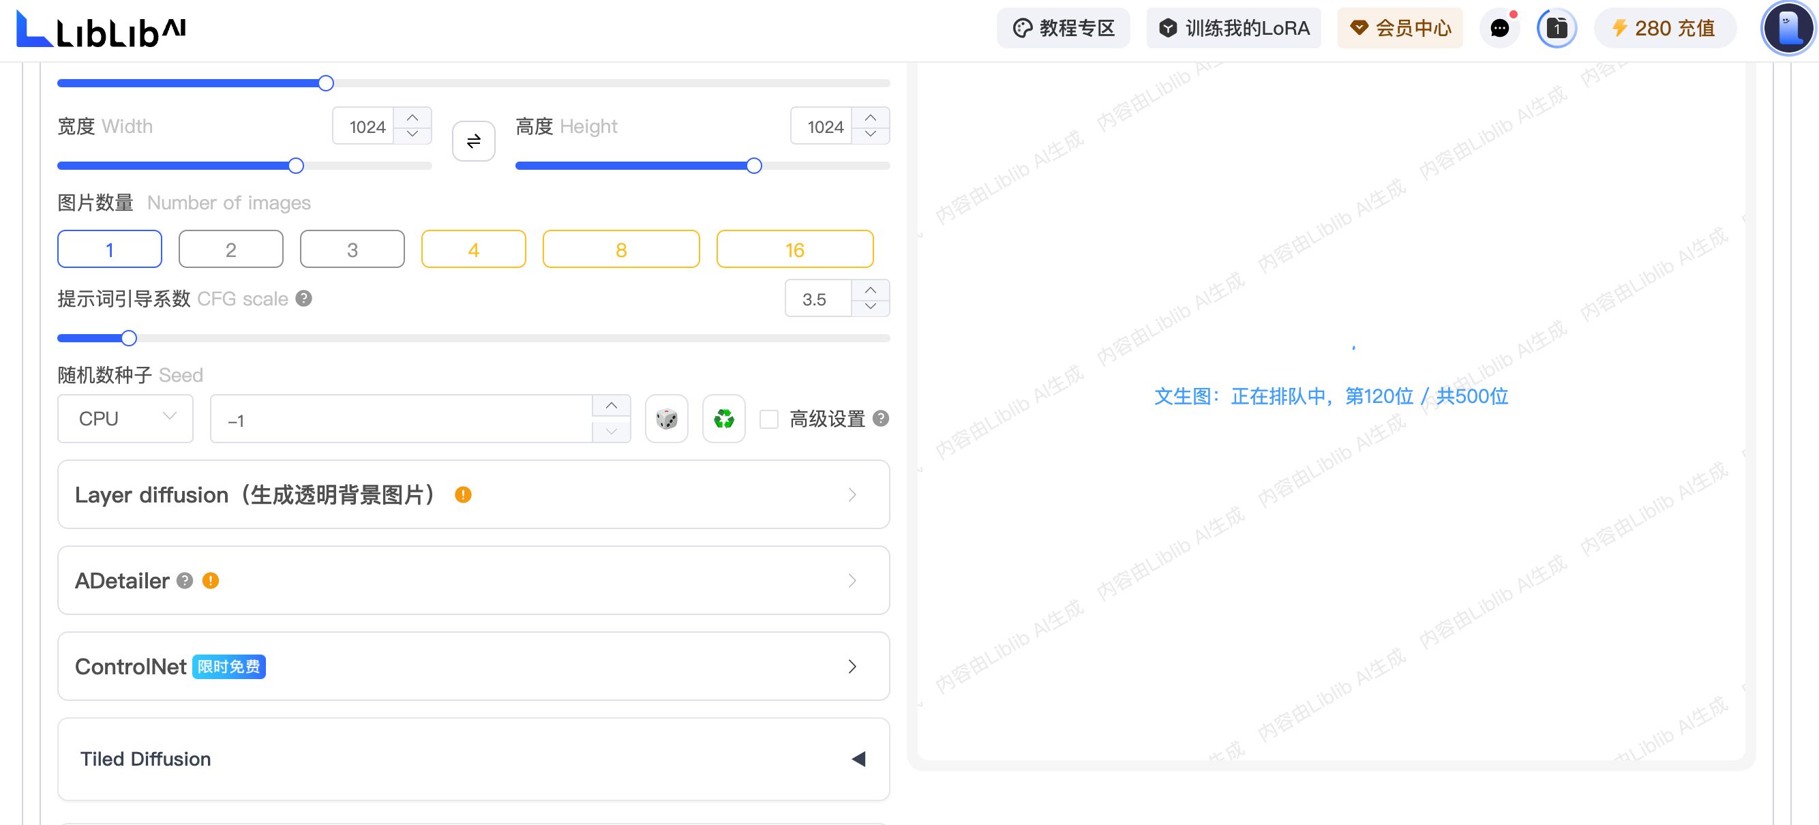Click the CFG scale slider handle
Viewport: 1819px width, 825px height.
coord(128,338)
